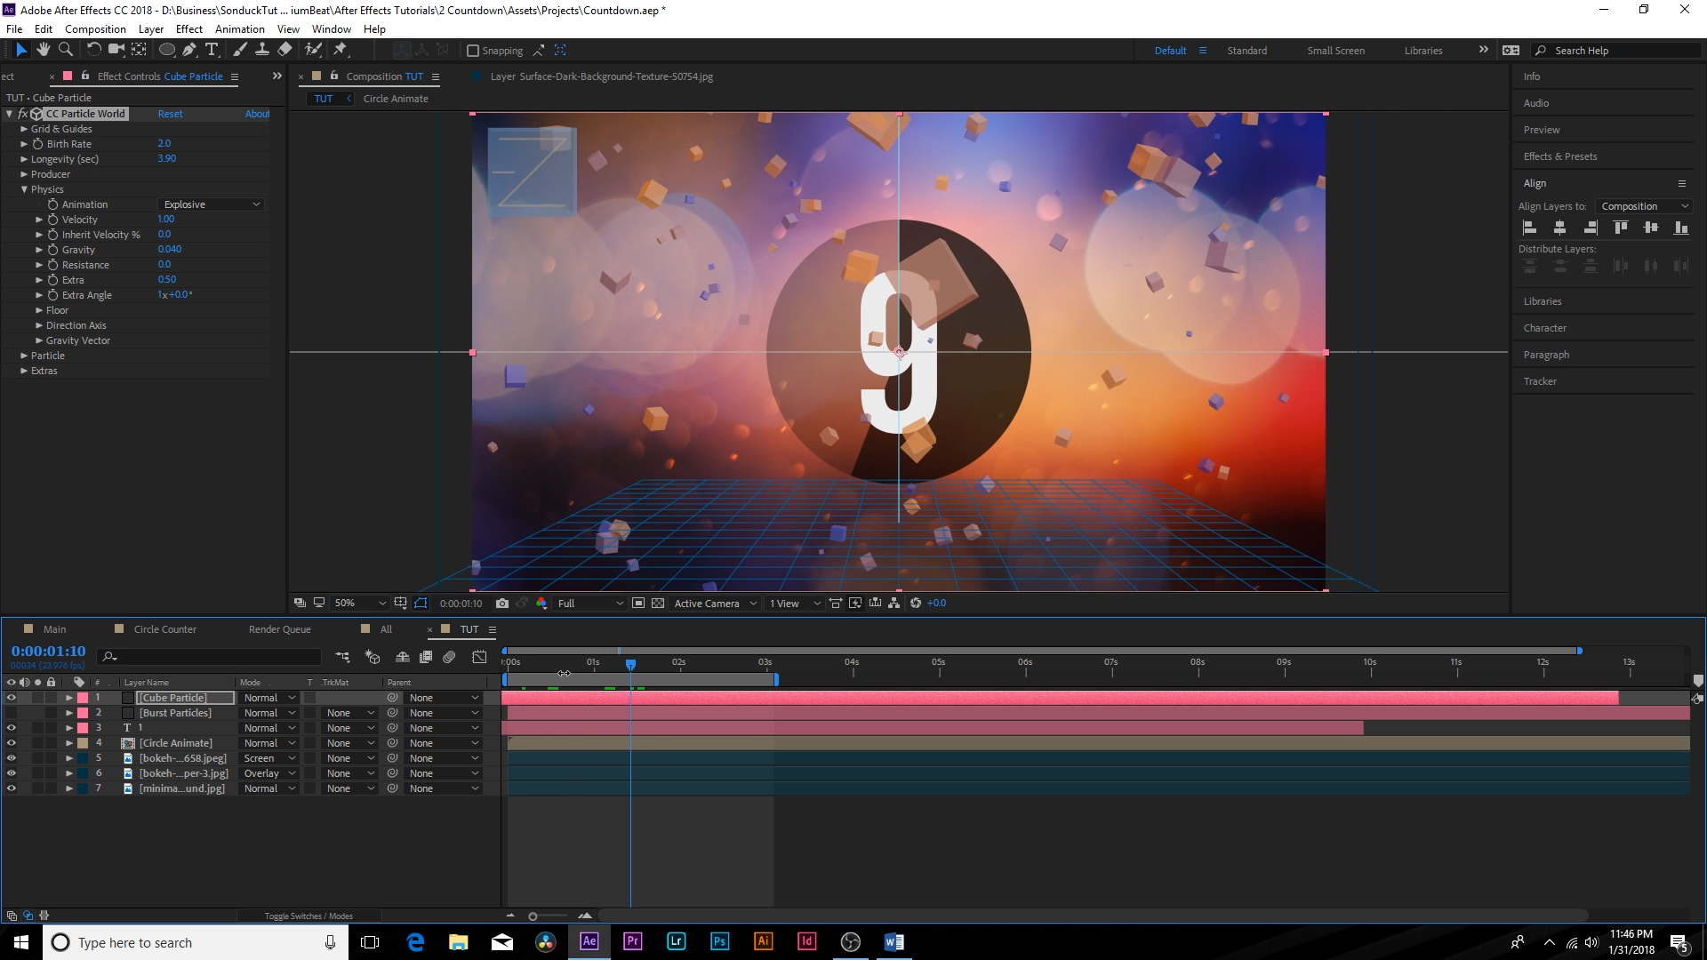Hide the bokeh-...658.jpeg layer
1707x960 pixels.
pyautogui.click(x=12, y=757)
